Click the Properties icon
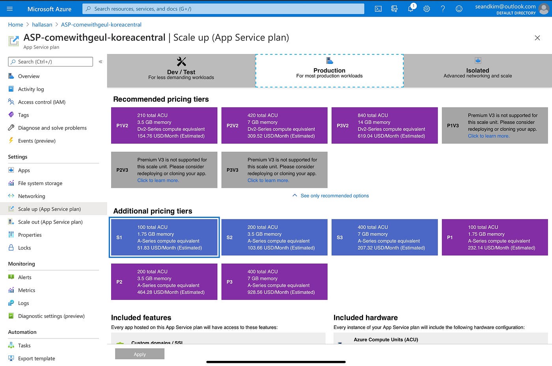This screenshot has width=552, height=366. coord(11,235)
